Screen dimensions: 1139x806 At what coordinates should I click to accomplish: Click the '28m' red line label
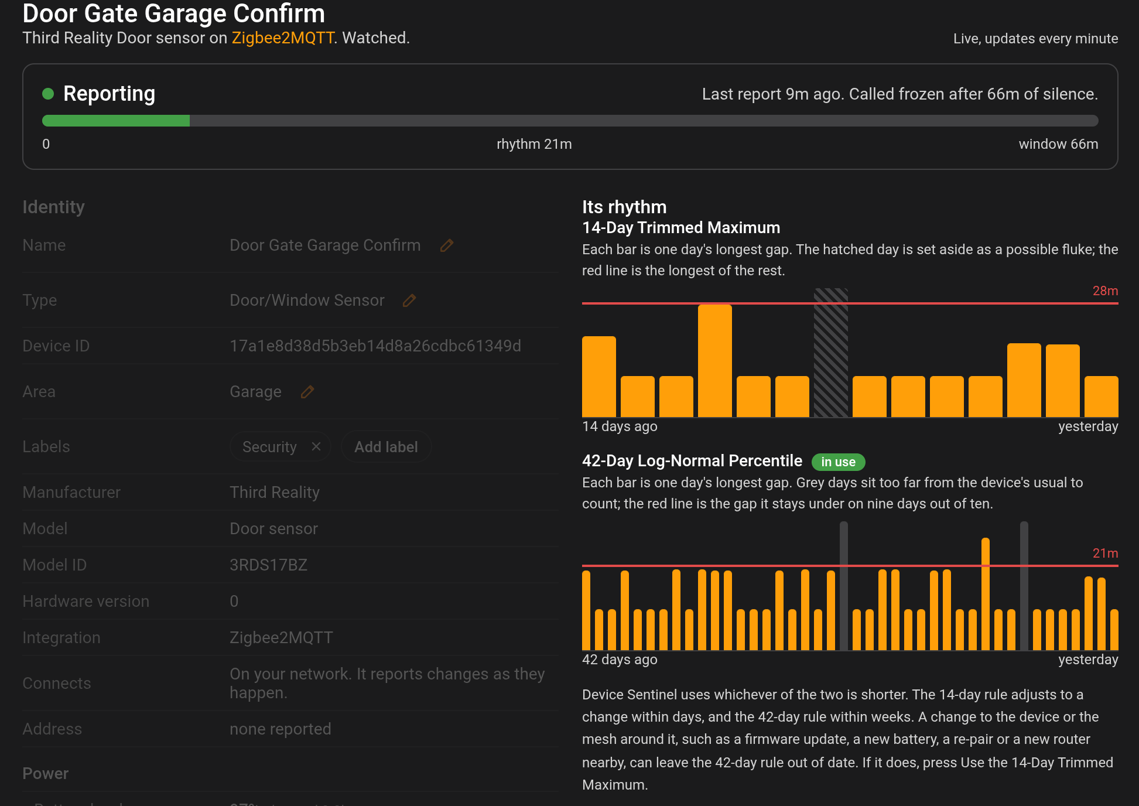1105,291
